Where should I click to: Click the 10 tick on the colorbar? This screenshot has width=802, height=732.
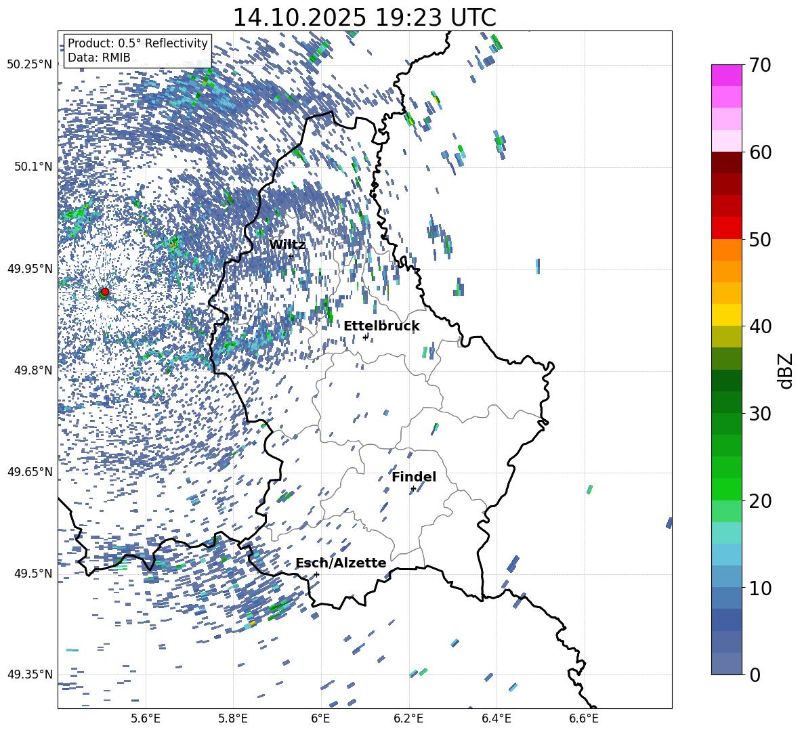click(760, 588)
